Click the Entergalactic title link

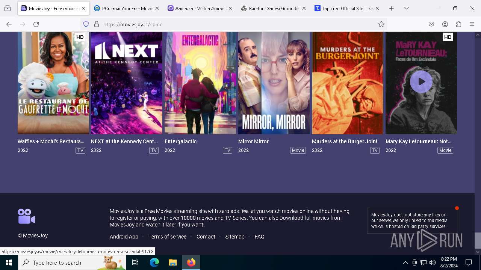coord(180,141)
